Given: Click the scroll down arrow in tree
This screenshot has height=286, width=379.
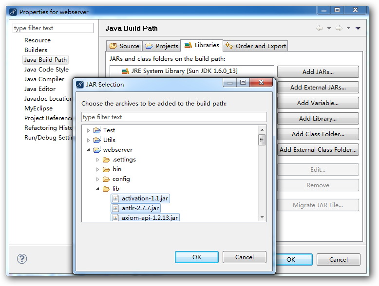Looking at the screenshot, I should point(262,217).
